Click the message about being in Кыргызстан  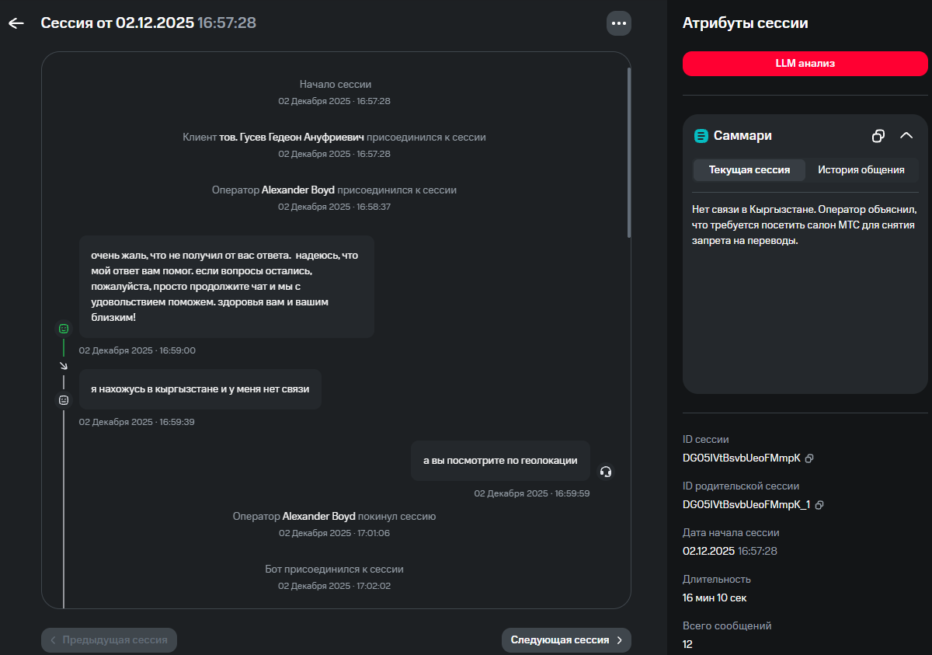pyautogui.click(x=200, y=389)
